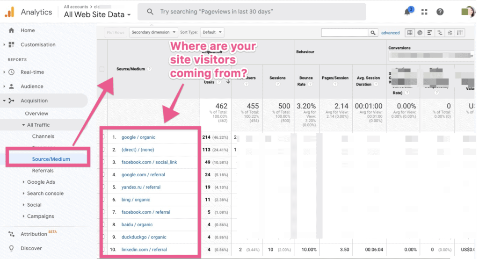Open the Google apps grid icon

[424, 12]
